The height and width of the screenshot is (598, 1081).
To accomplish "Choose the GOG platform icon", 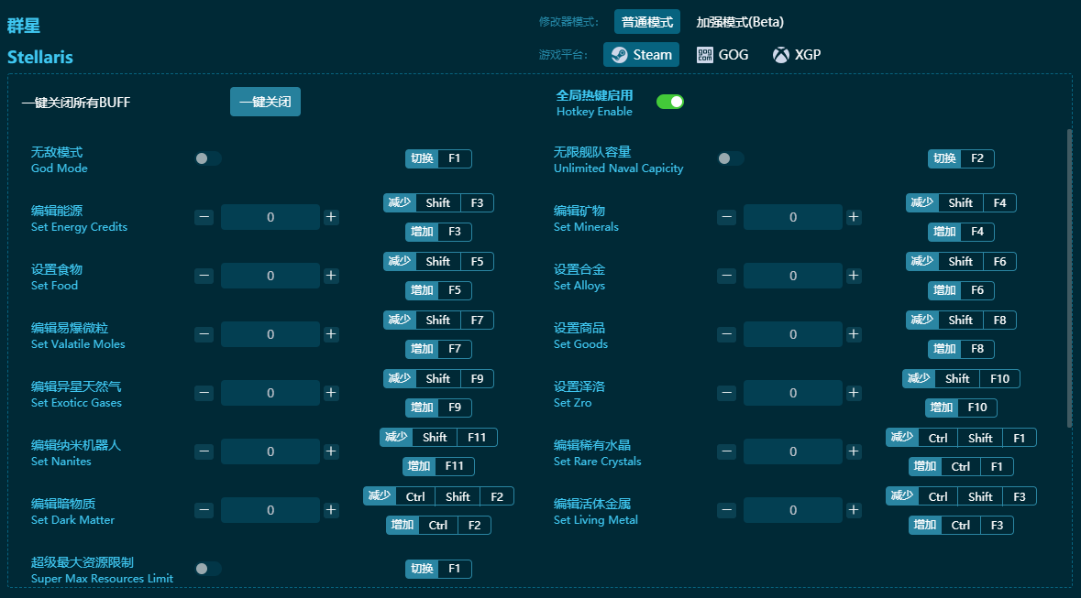I will [x=705, y=55].
